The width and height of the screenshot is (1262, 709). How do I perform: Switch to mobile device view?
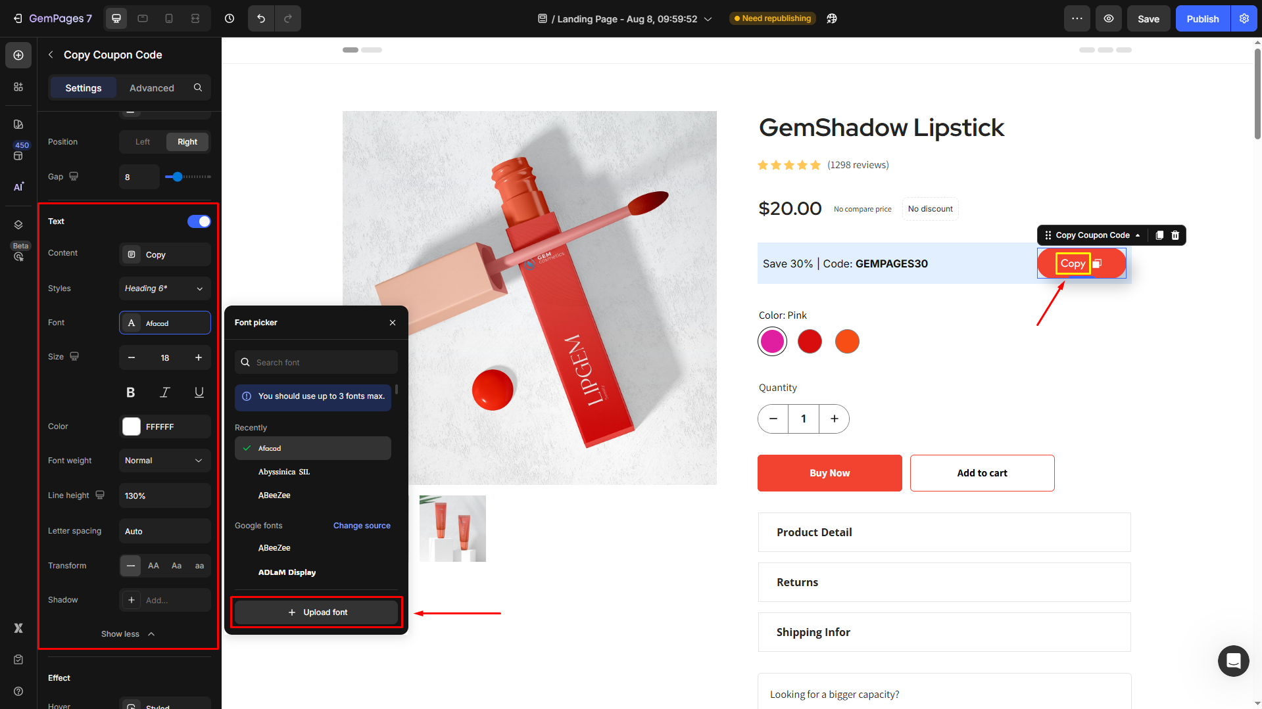pos(169,18)
